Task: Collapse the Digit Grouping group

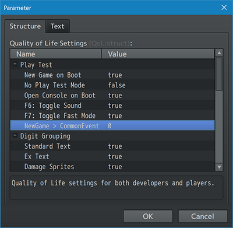Action: click(15, 136)
